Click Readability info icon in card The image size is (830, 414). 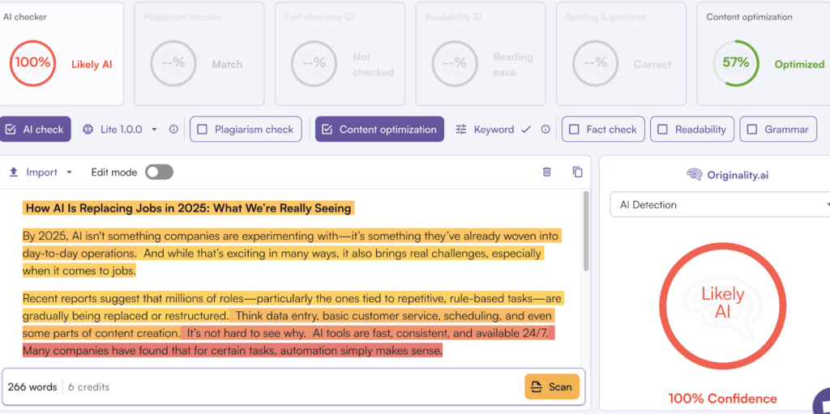point(477,17)
